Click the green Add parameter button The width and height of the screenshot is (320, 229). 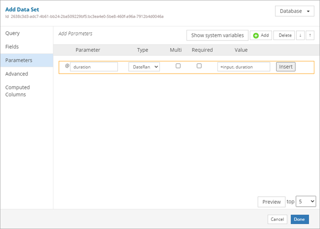[x=261, y=35]
